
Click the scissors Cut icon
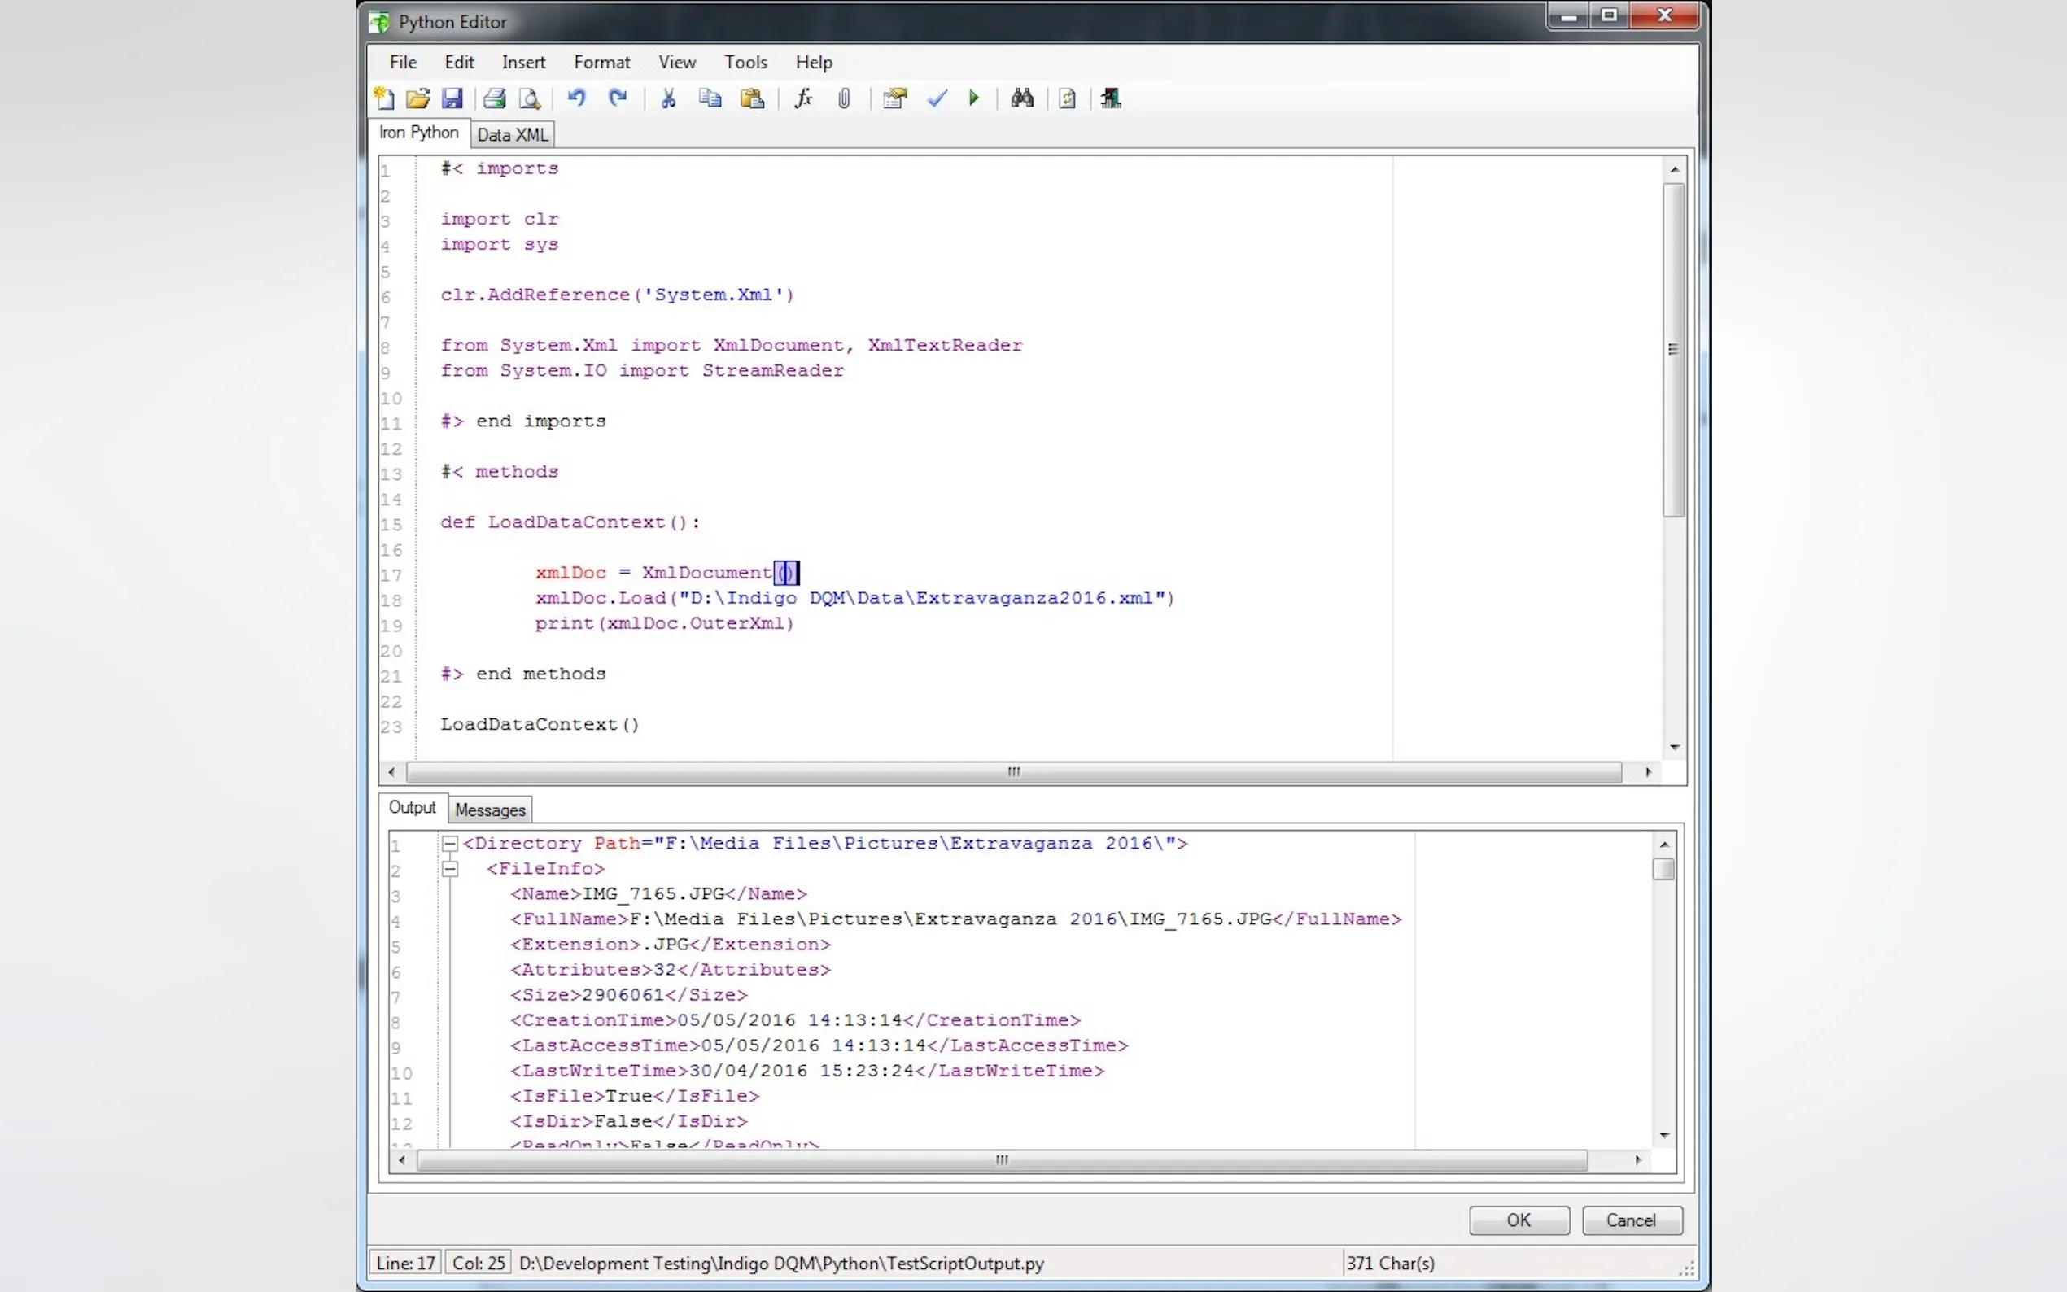(x=668, y=98)
